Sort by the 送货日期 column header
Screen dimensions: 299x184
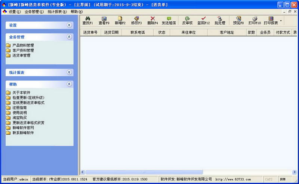111,33
